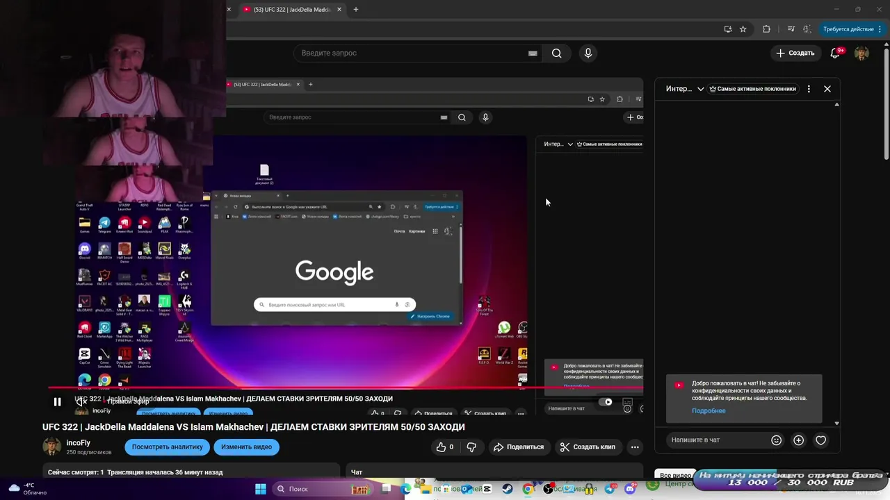
Task: Click Посмотреть аналитику button
Action: tap(167, 447)
